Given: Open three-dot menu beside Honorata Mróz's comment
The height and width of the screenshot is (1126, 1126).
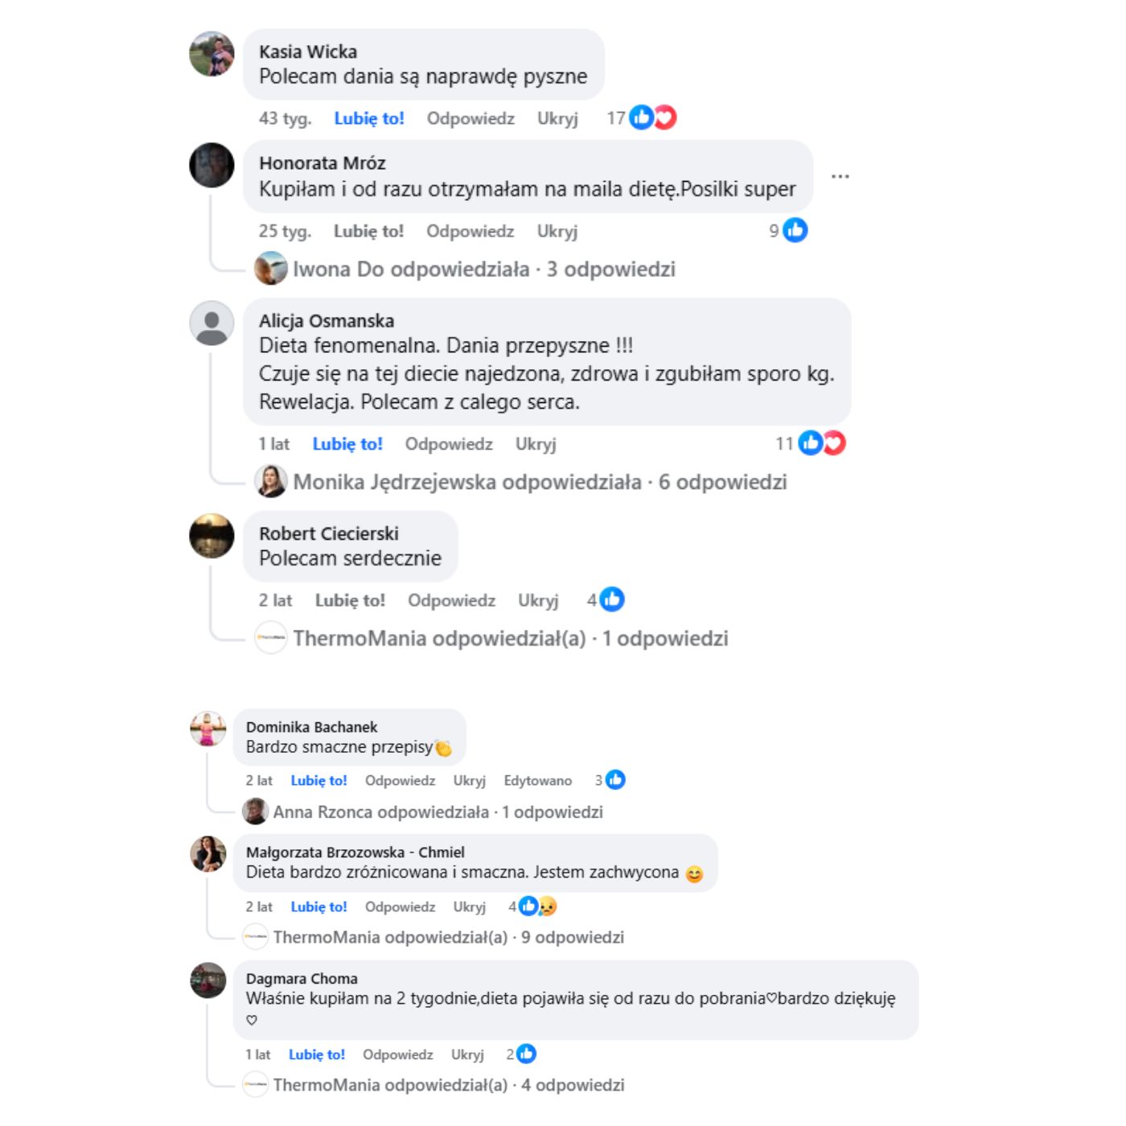Looking at the screenshot, I should pyautogui.click(x=840, y=176).
